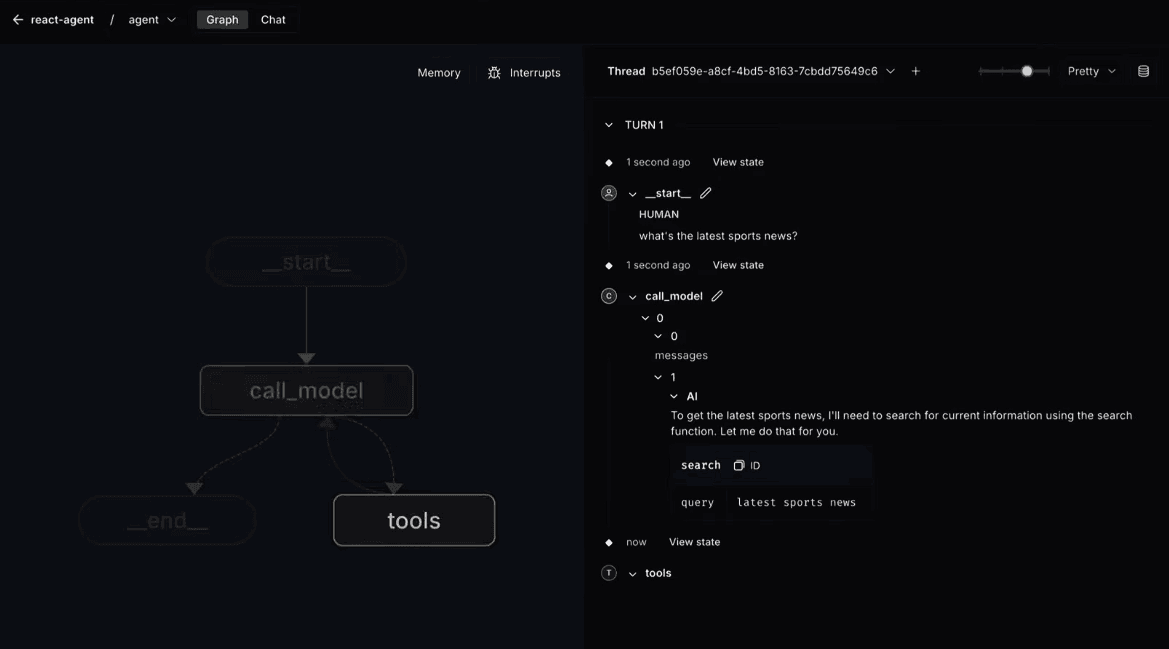The width and height of the screenshot is (1169, 649).
Task: Select the __end__ graph node
Action: point(167,520)
